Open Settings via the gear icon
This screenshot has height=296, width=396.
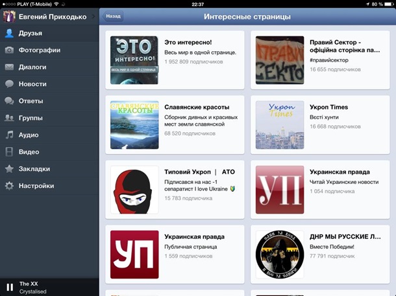[x=9, y=186]
